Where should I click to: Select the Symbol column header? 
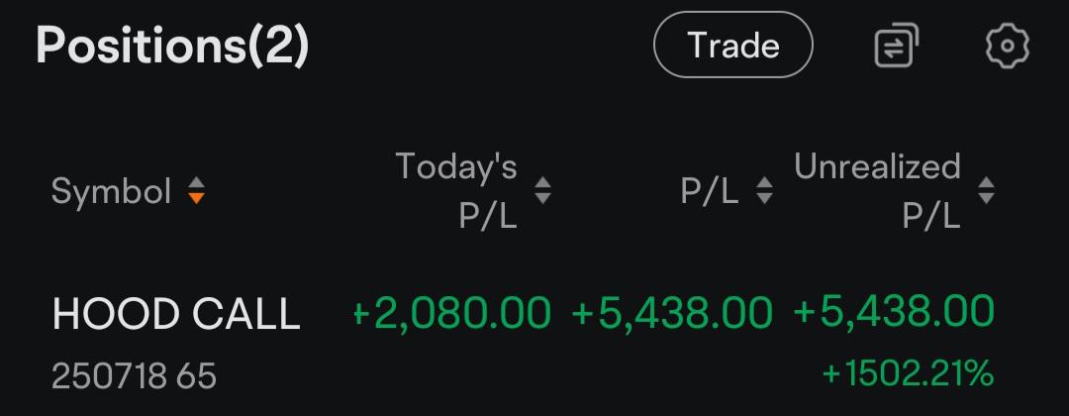111,191
